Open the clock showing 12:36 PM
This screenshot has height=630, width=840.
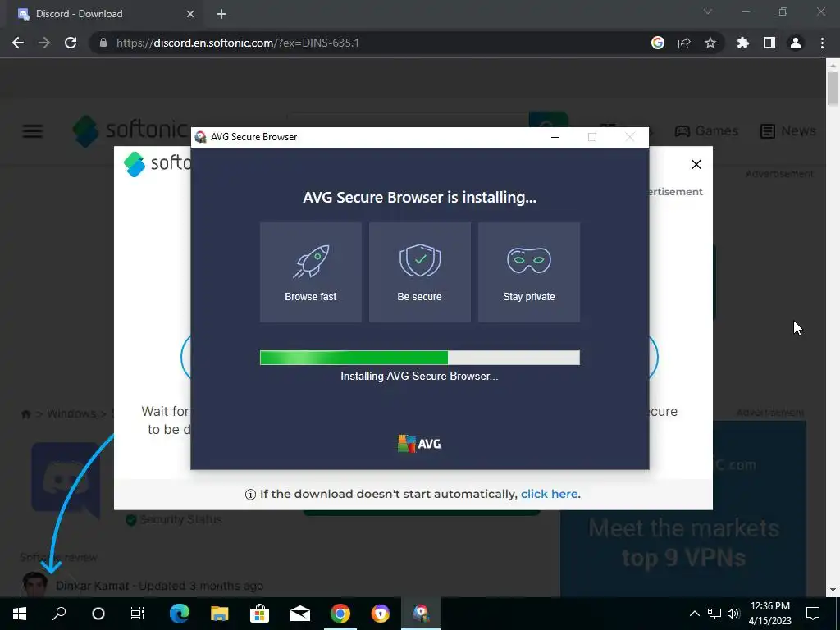point(769,614)
